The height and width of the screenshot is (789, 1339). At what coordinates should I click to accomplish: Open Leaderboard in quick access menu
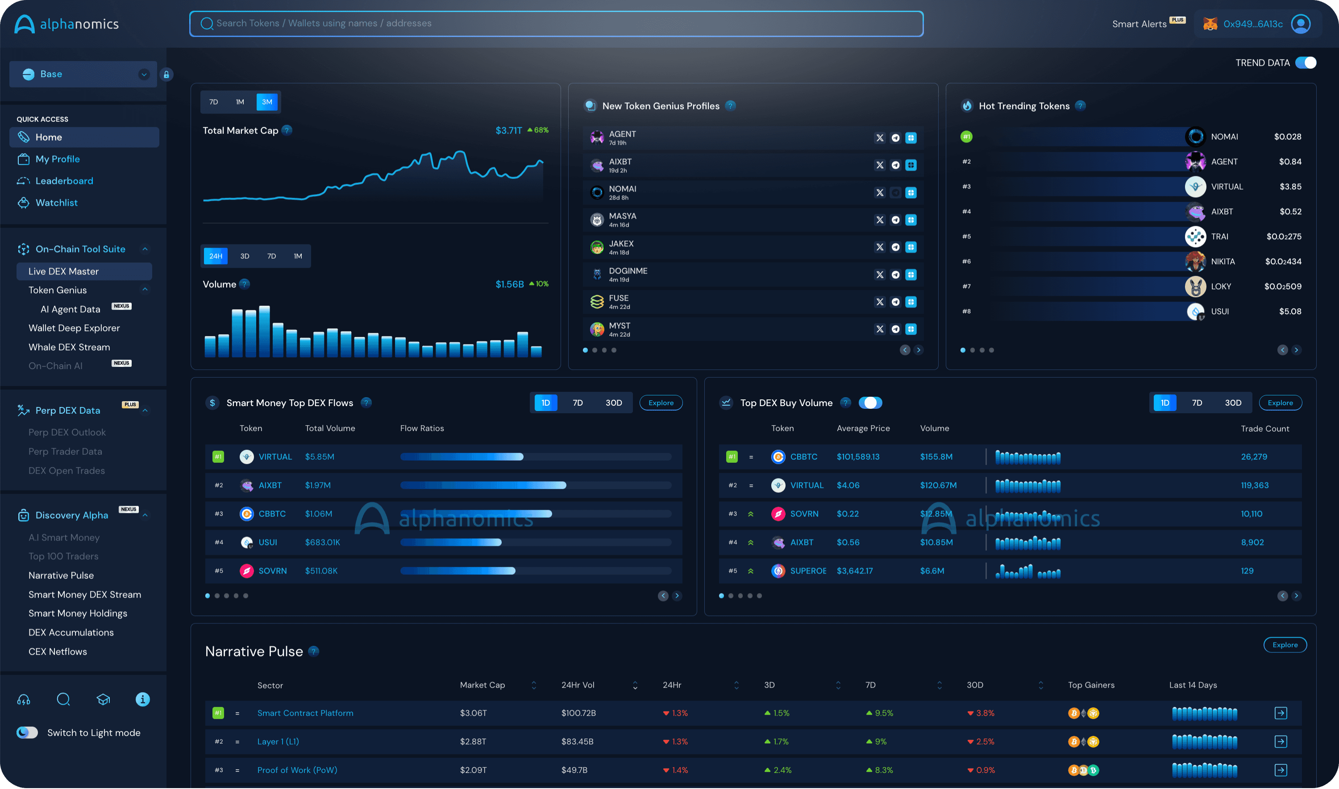(x=64, y=181)
